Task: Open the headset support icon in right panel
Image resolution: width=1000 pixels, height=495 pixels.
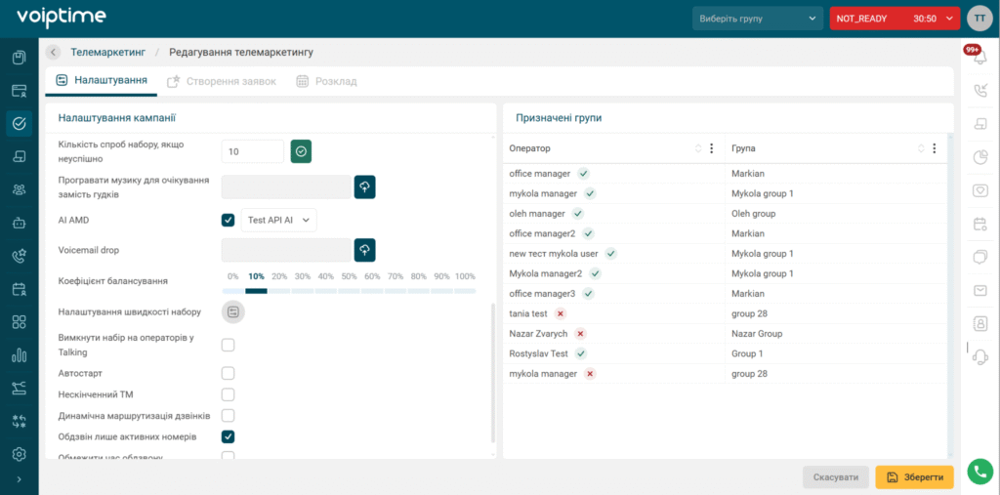Action: (x=980, y=356)
